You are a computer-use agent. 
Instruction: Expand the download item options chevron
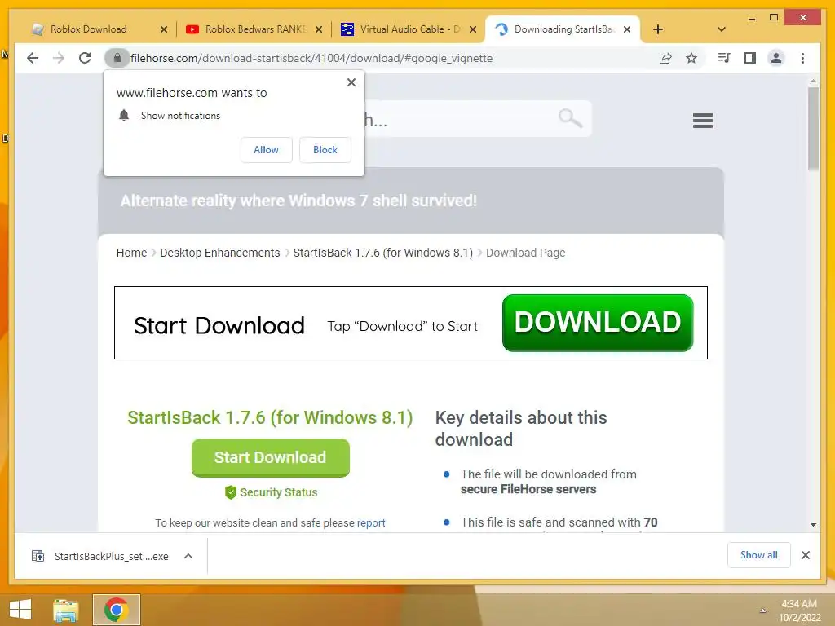click(188, 556)
